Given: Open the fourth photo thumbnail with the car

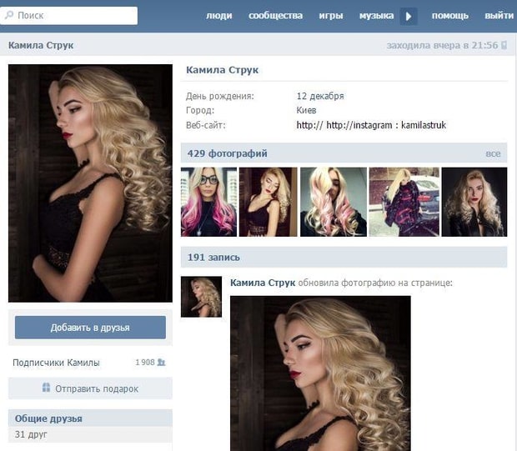Looking at the screenshot, I should (404, 202).
